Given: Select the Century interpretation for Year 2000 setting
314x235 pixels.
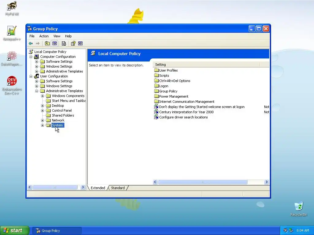Looking at the screenshot, I should [x=184, y=112].
